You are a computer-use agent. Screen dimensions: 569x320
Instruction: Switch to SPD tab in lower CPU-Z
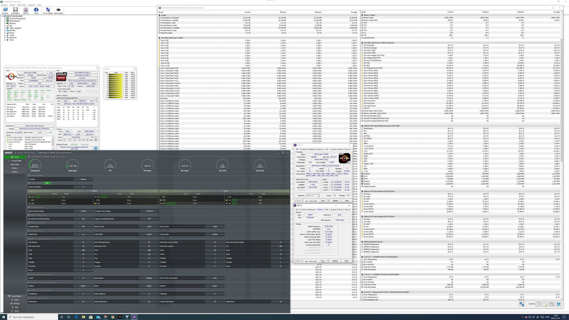coord(326,210)
